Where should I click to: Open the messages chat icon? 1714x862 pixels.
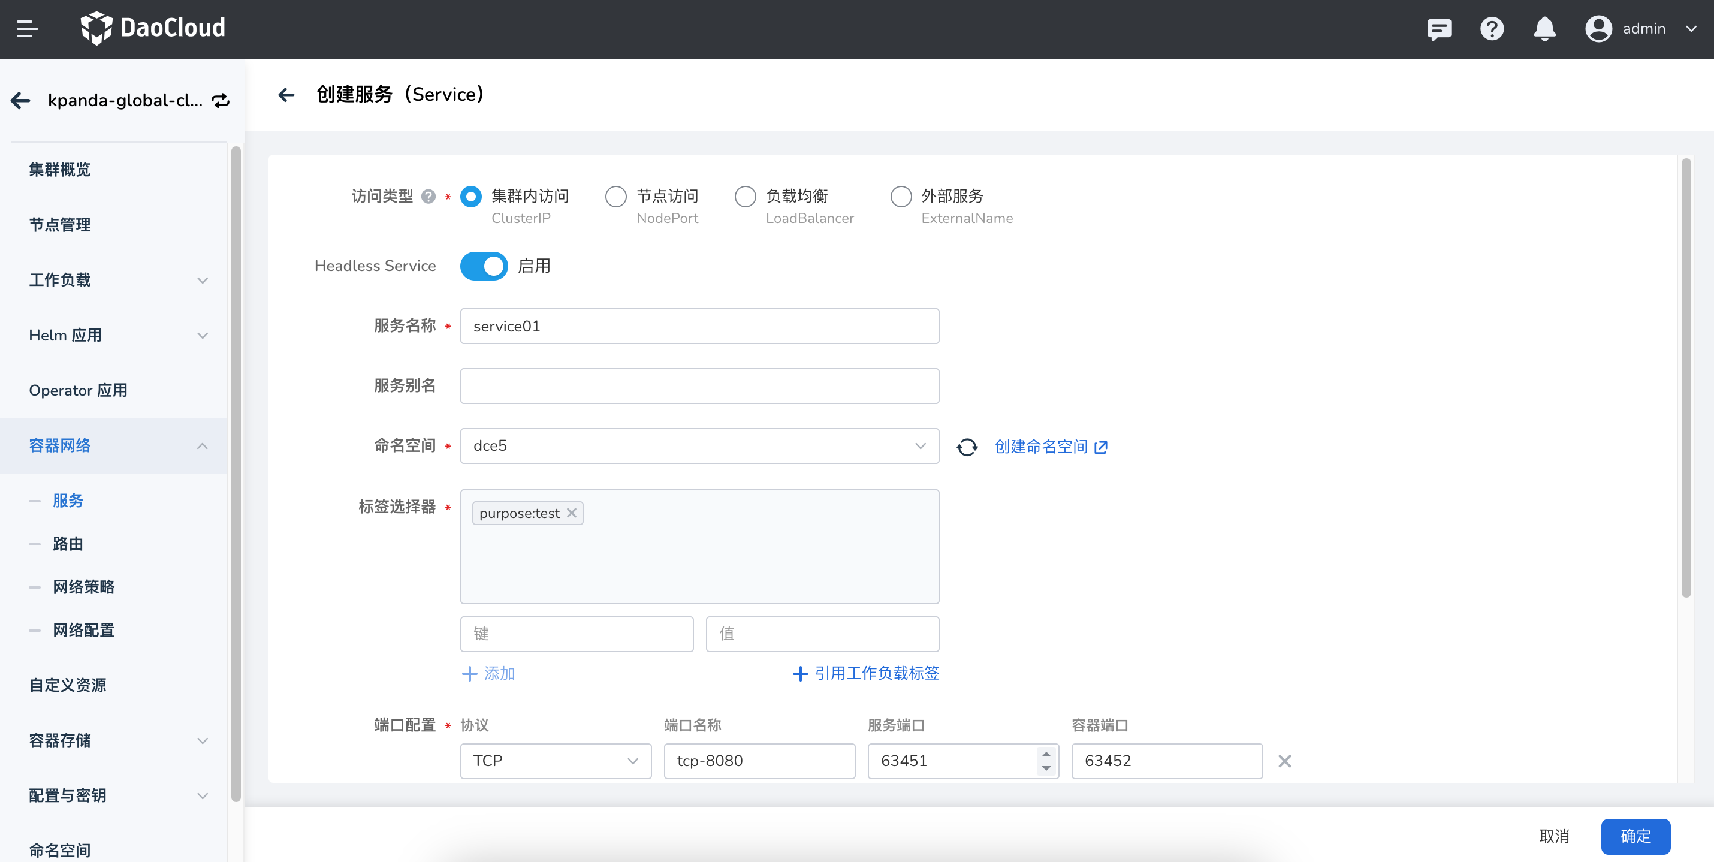[x=1438, y=29]
